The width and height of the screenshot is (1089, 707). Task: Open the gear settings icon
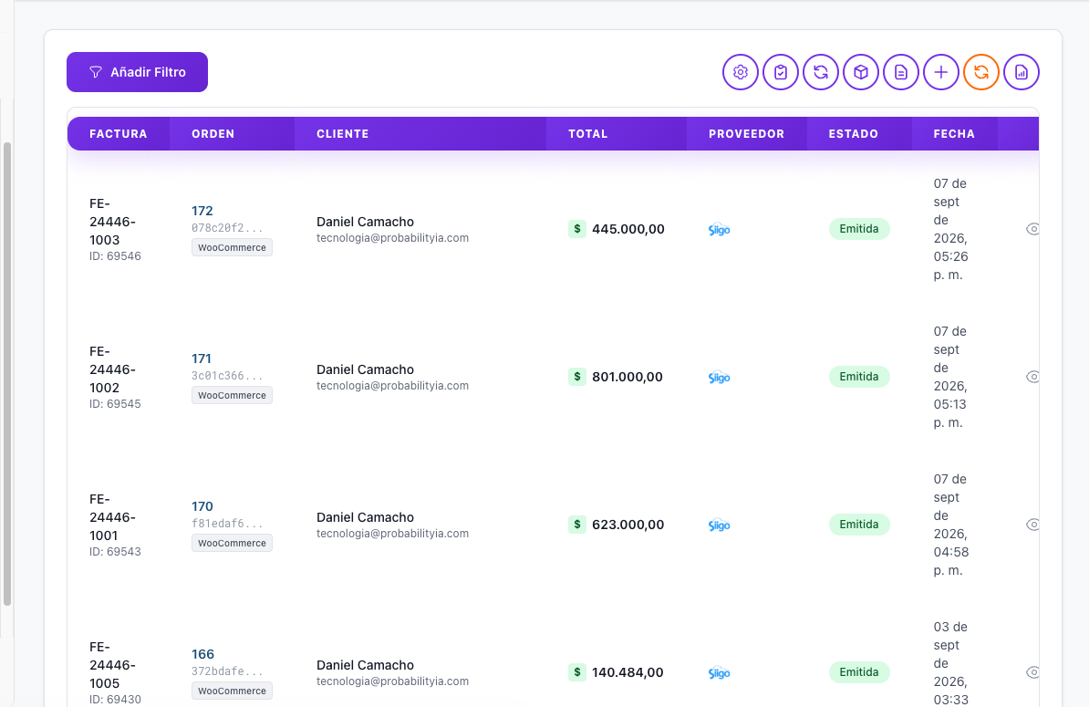coord(741,72)
